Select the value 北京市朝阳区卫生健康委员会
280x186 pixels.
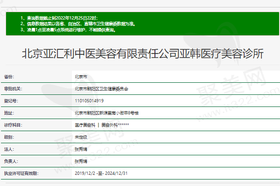pyautogui.click(x=101, y=89)
